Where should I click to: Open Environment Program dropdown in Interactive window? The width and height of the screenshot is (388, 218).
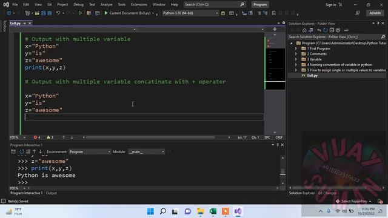coord(90,152)
